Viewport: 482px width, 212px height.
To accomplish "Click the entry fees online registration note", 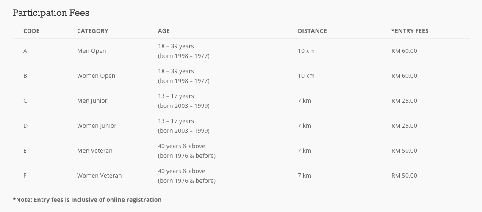I will 87,200.
